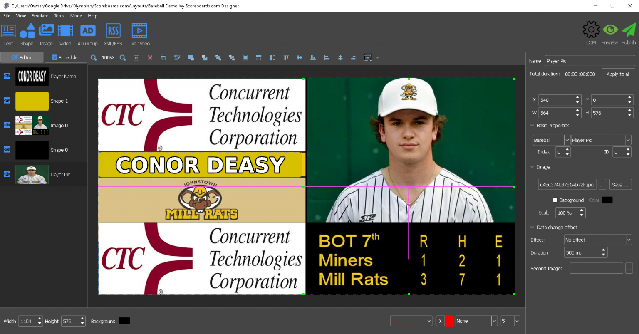639x334 pixels.
Task: Insert an Image element
Action: 46,33
